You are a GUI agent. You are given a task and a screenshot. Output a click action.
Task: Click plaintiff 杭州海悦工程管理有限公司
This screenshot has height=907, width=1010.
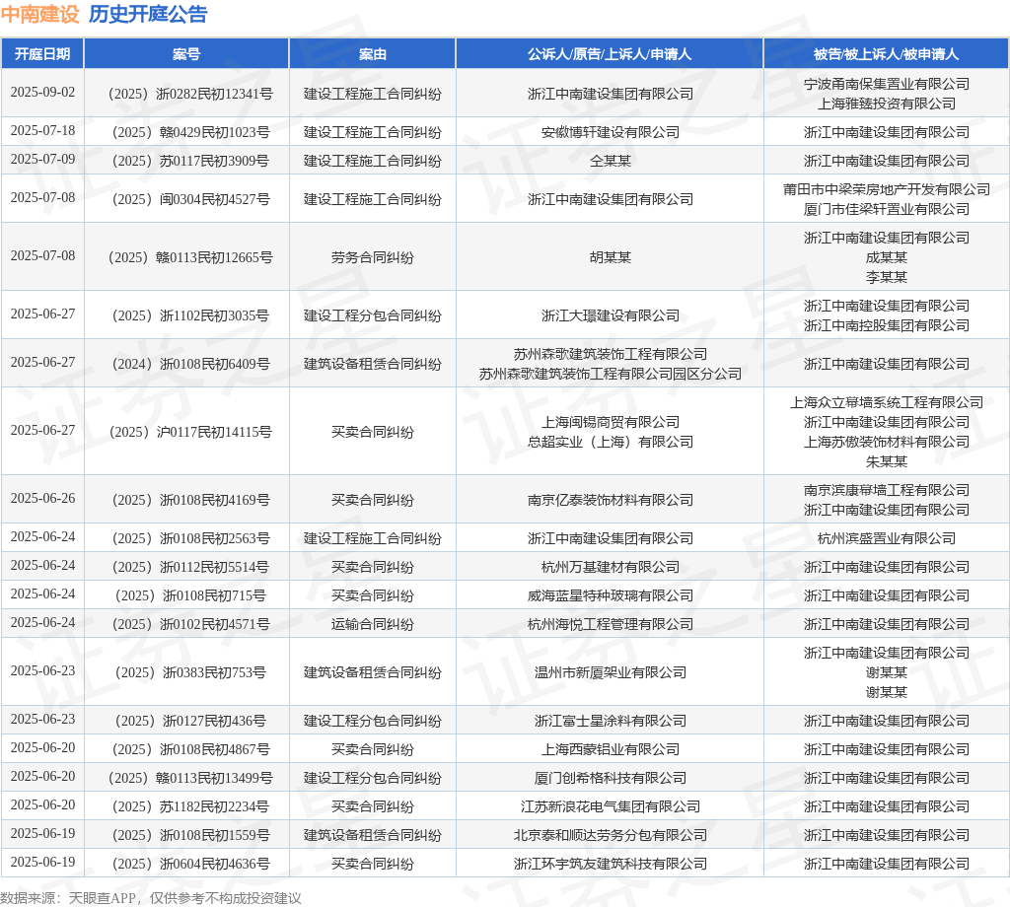point(610,624)
